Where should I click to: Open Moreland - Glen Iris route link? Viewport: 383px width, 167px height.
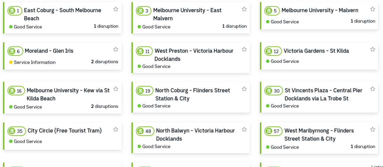point(49,51)
